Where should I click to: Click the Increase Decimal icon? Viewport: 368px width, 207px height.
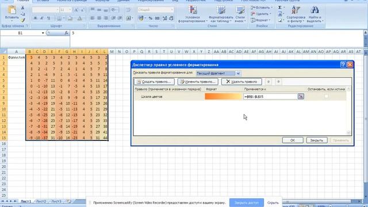(x=164, y=18)
